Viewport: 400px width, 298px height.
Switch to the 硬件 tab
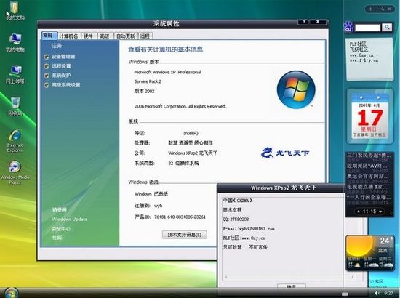[x=88, y=36]
